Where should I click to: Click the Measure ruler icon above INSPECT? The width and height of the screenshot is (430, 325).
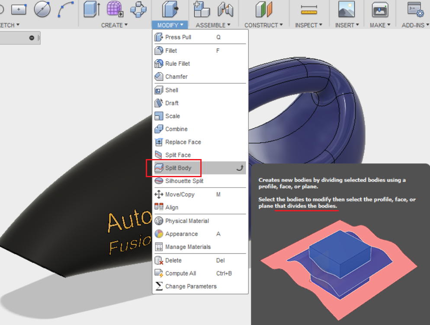point(309,10)
